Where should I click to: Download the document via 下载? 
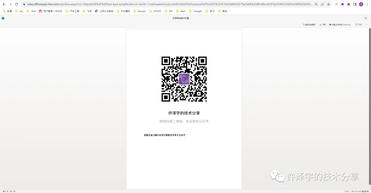click(x=323, y=25)
